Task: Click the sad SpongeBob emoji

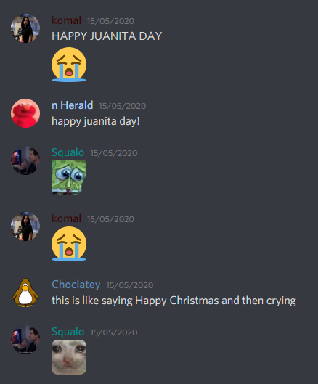Action: [x=69, y=178]
